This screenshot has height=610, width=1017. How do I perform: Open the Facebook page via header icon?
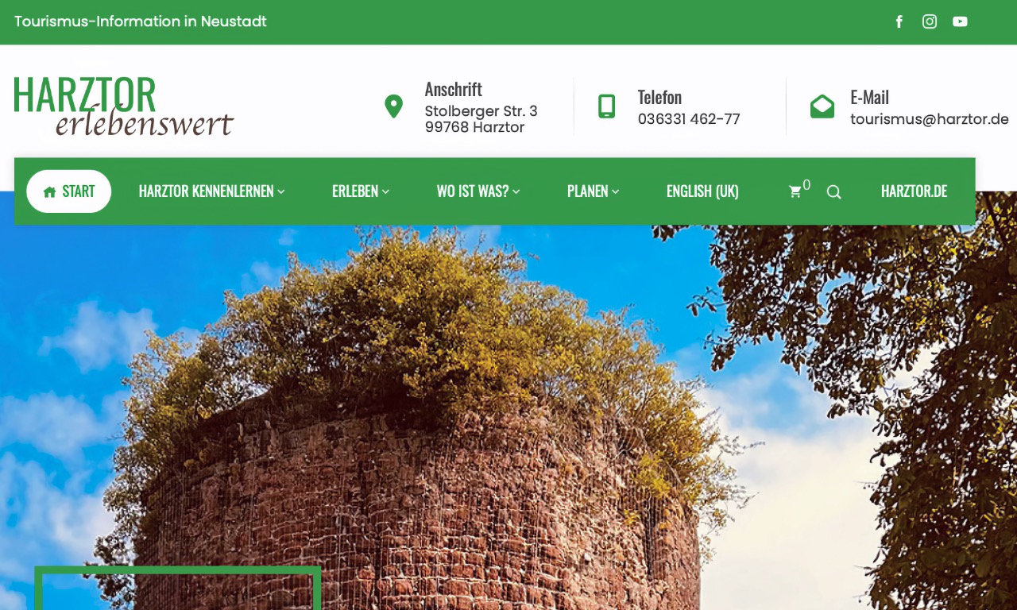point(899,21)
